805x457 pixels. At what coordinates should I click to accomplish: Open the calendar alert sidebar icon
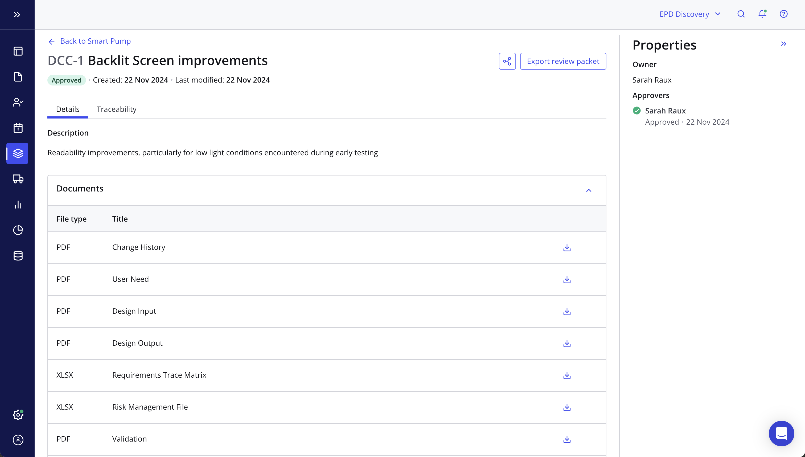pyautogui.click(x=18, y=128)
